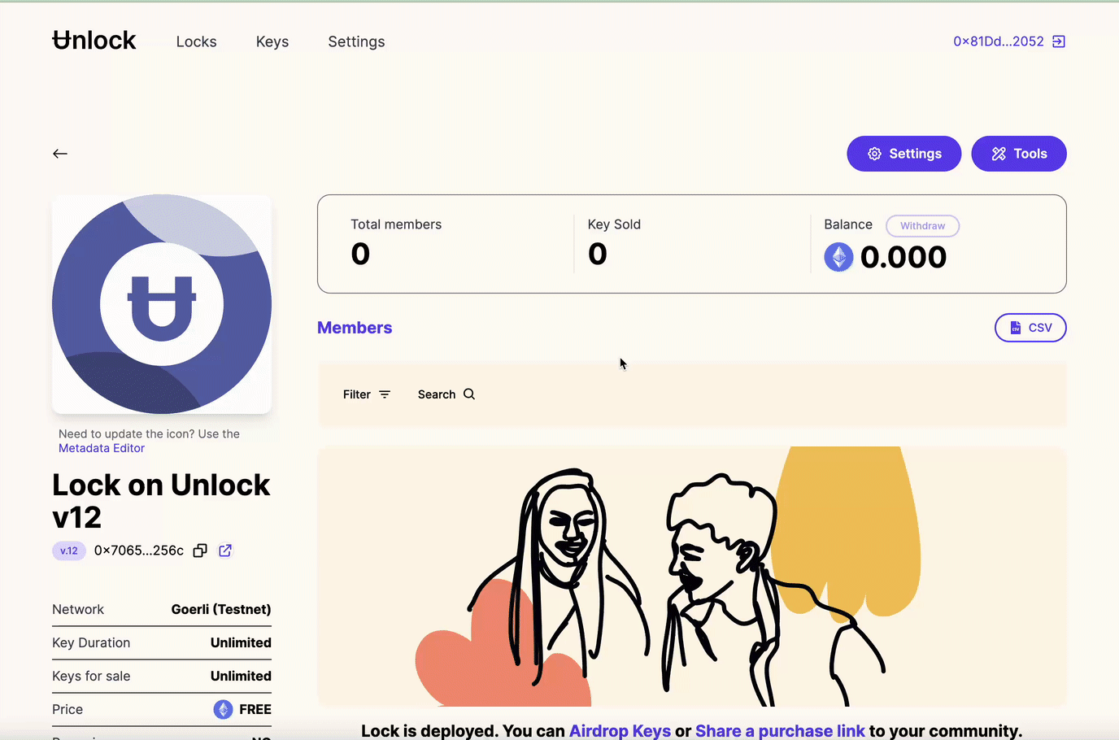
Task: Open the Locks menu
Action: coord(196,41)
